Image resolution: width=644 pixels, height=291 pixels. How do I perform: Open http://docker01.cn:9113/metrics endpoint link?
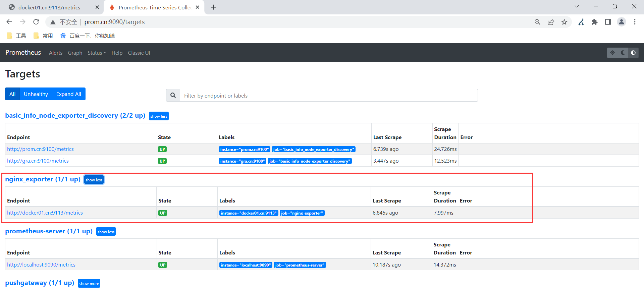45,213
